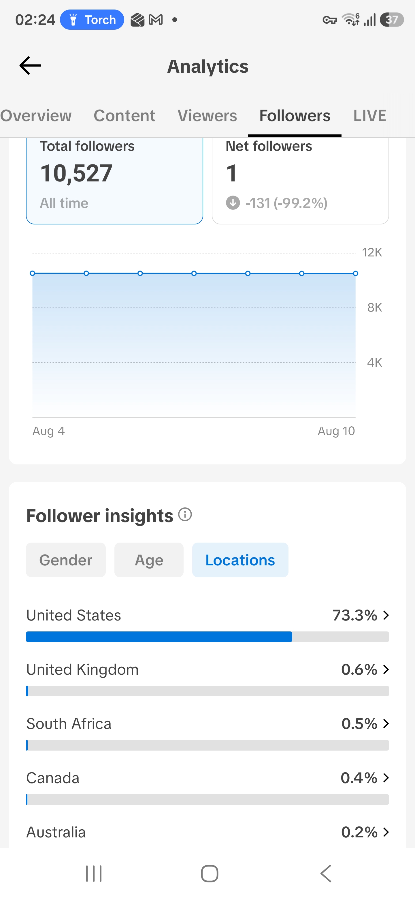Screen dimensions: 415x900
Task: Tap the Gmail notification icon
Action: pos(156,20)
